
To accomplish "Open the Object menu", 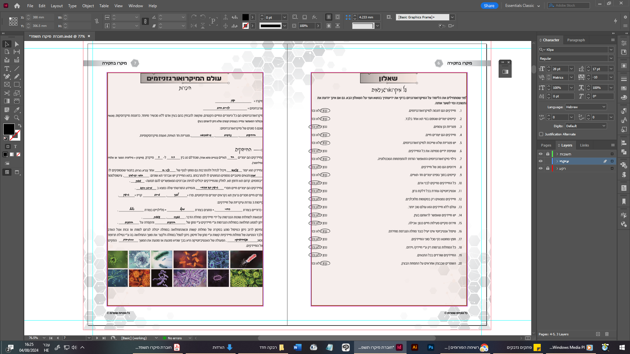I will point(88,6).
